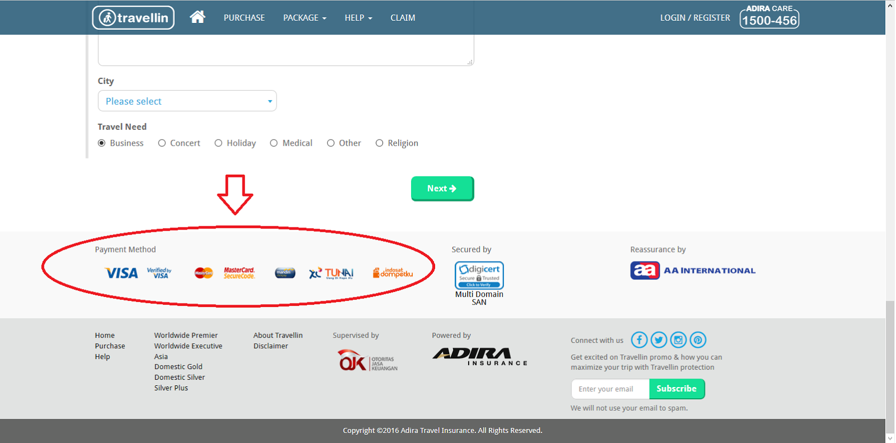Open the Twitter social icon
896x443 pixels.
click(659, 340)
